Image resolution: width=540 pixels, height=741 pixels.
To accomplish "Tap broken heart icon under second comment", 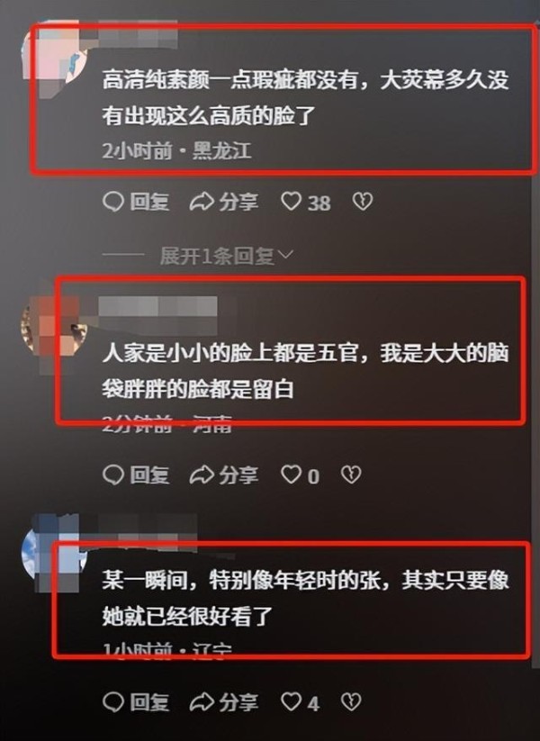I will pyautogui.click(x=351, y=474).
